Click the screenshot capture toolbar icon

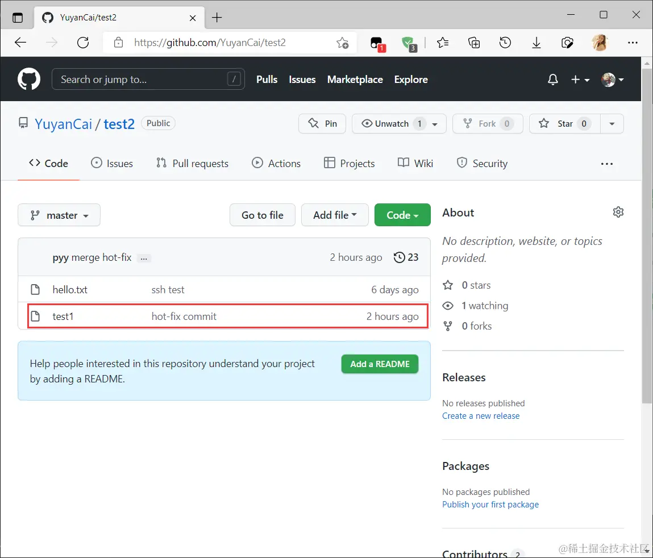(x=567, y=43)
